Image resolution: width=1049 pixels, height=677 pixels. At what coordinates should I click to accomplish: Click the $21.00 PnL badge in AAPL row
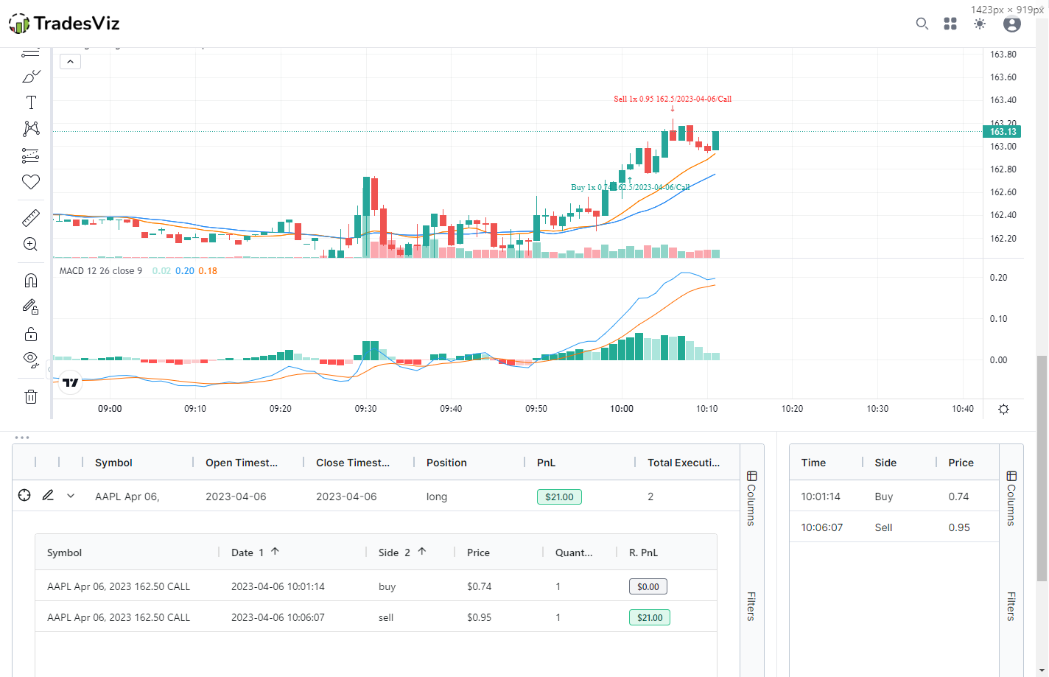click(x=559, y=497)
